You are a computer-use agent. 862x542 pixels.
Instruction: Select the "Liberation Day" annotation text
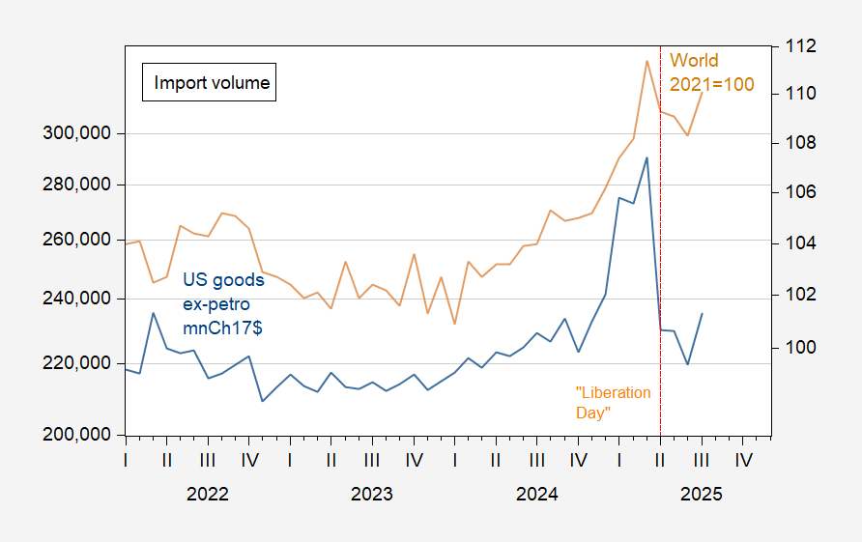tap(613, 403)
